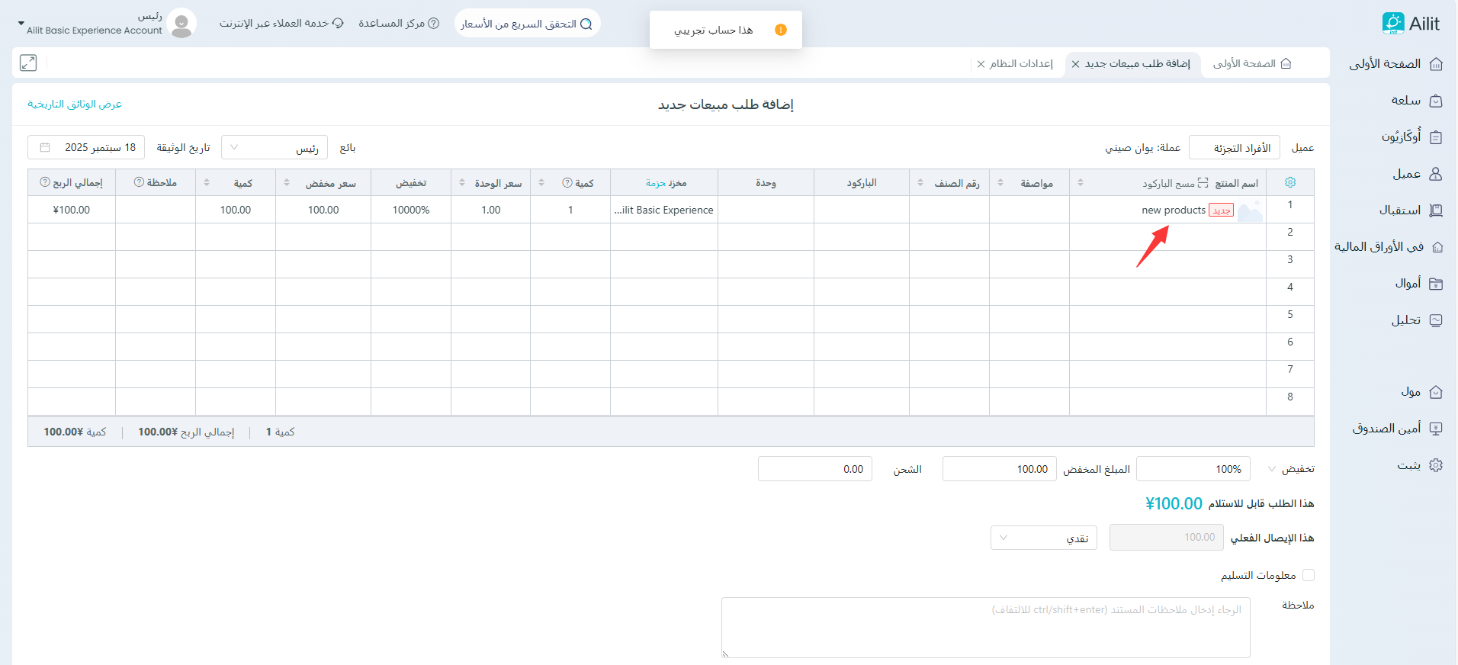Enable the معلومات التسليم checkbox
The image size is (1458, 665).
click(x=1309, y=575)
